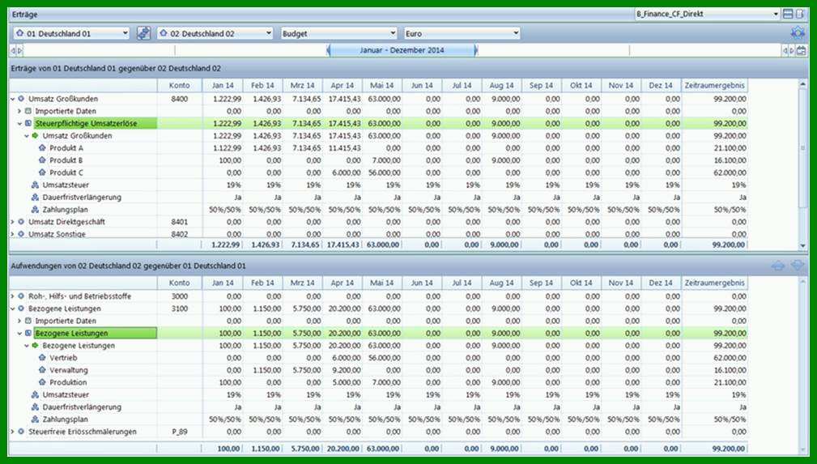Click the Aufwendungen table vertical scrollbar

[803, 365]
